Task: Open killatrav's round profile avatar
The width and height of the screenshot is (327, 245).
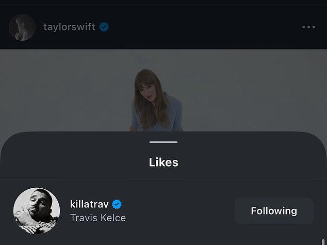Action: tap(36, 210)
